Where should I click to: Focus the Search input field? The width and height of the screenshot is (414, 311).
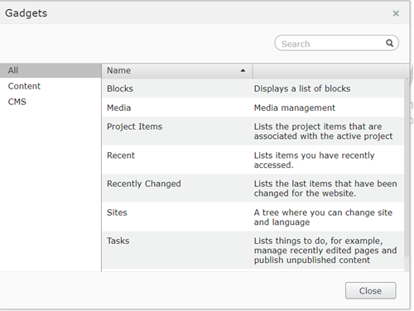click(x=336, y=43)
